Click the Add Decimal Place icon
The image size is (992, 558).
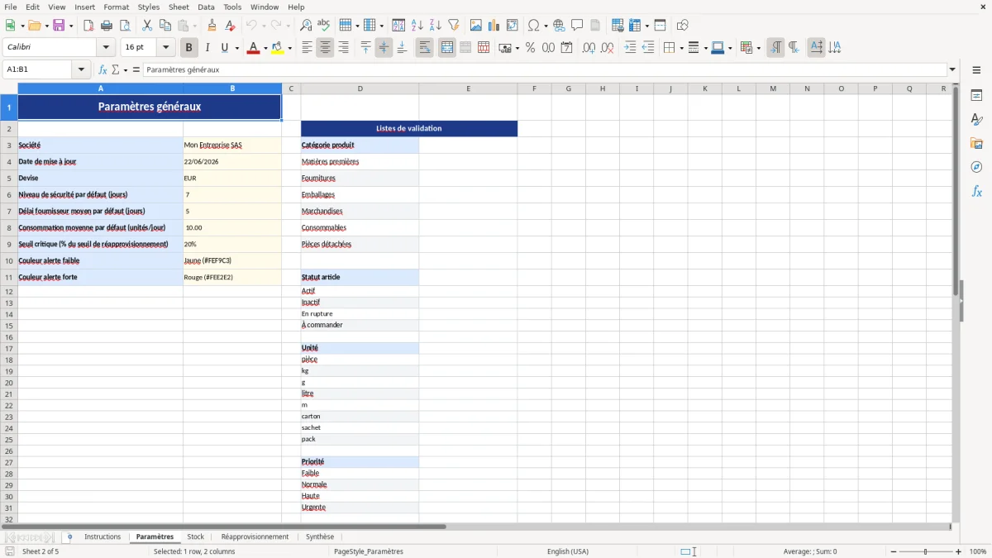click(589, 48)
